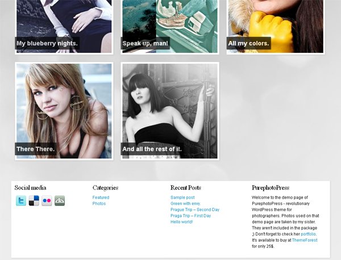Open 'Prague Trip – Second Day' post
Image resolution: width=341 pixels, height=260 pixels.
point(195,209)
